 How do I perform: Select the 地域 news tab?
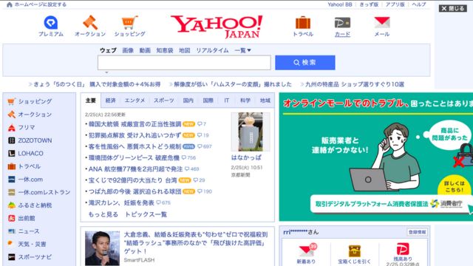pos(265,100)
